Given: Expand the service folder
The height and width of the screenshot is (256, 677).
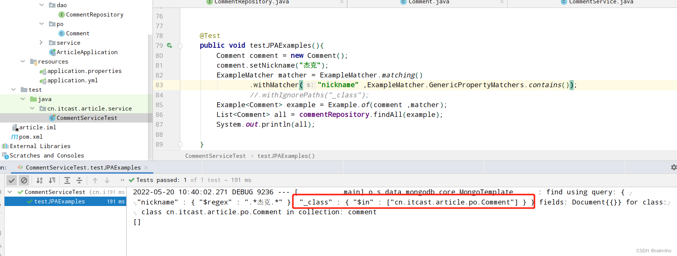Looking at the screenshot, I should pyautogui.click(x=41, y=42).
